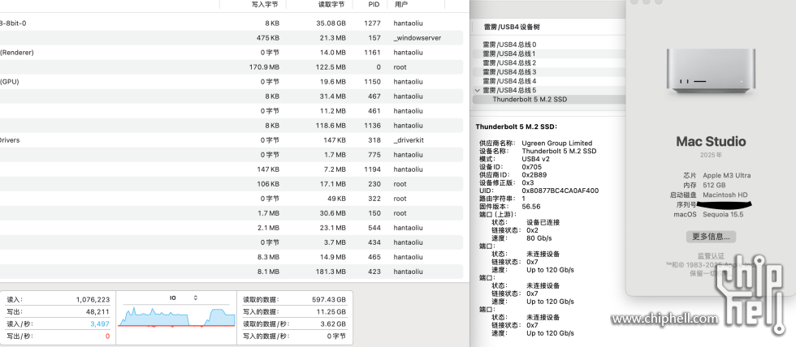Click the 8.3 MB written value
Screen dimensions: 796x347
(268, 257)
